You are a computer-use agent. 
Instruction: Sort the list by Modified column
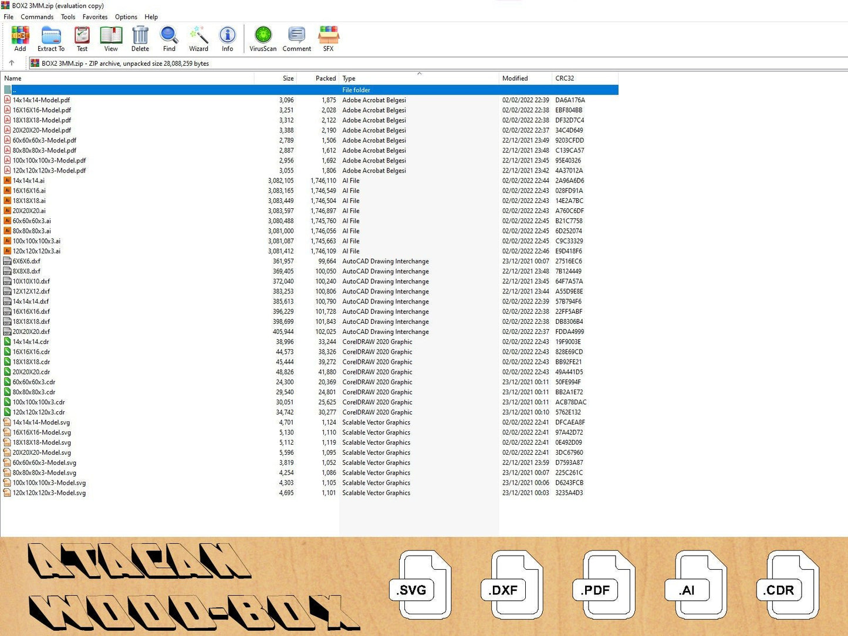[515, 79]
